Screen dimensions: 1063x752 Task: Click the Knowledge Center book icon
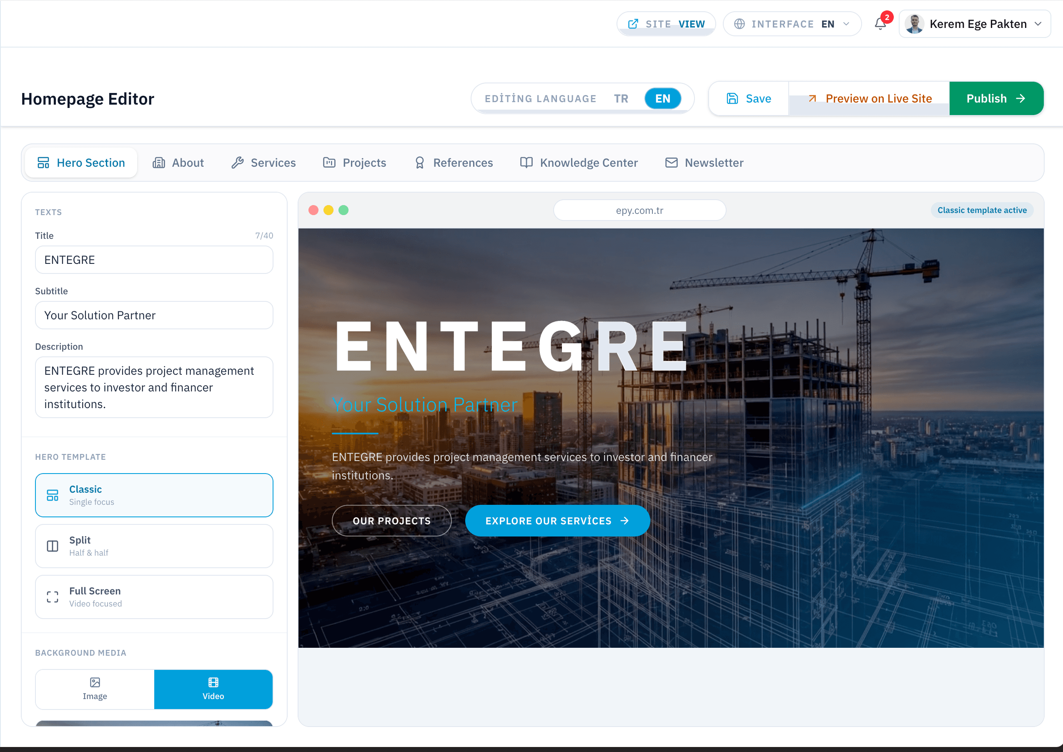coord(526,163)
